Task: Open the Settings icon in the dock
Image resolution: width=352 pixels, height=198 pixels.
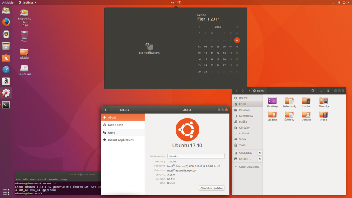Action: pos(6,93)
